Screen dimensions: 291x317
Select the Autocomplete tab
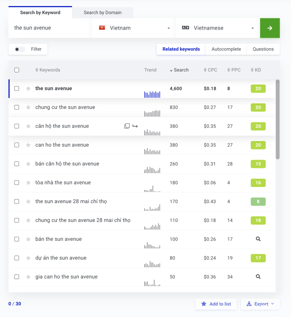226,49
